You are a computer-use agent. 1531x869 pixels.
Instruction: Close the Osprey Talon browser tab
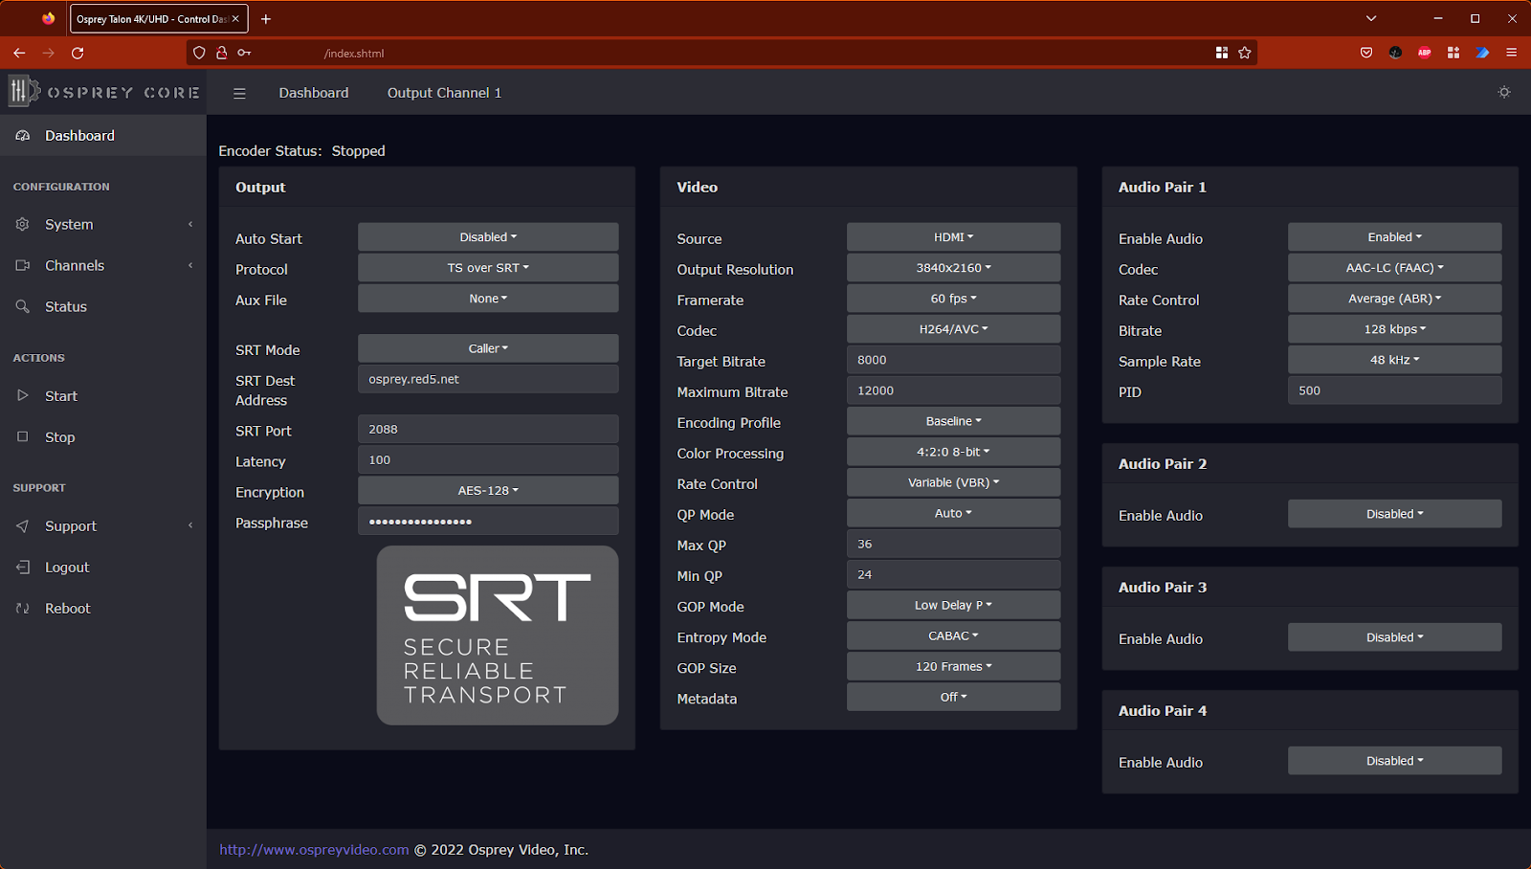click(x=235, y=19)
